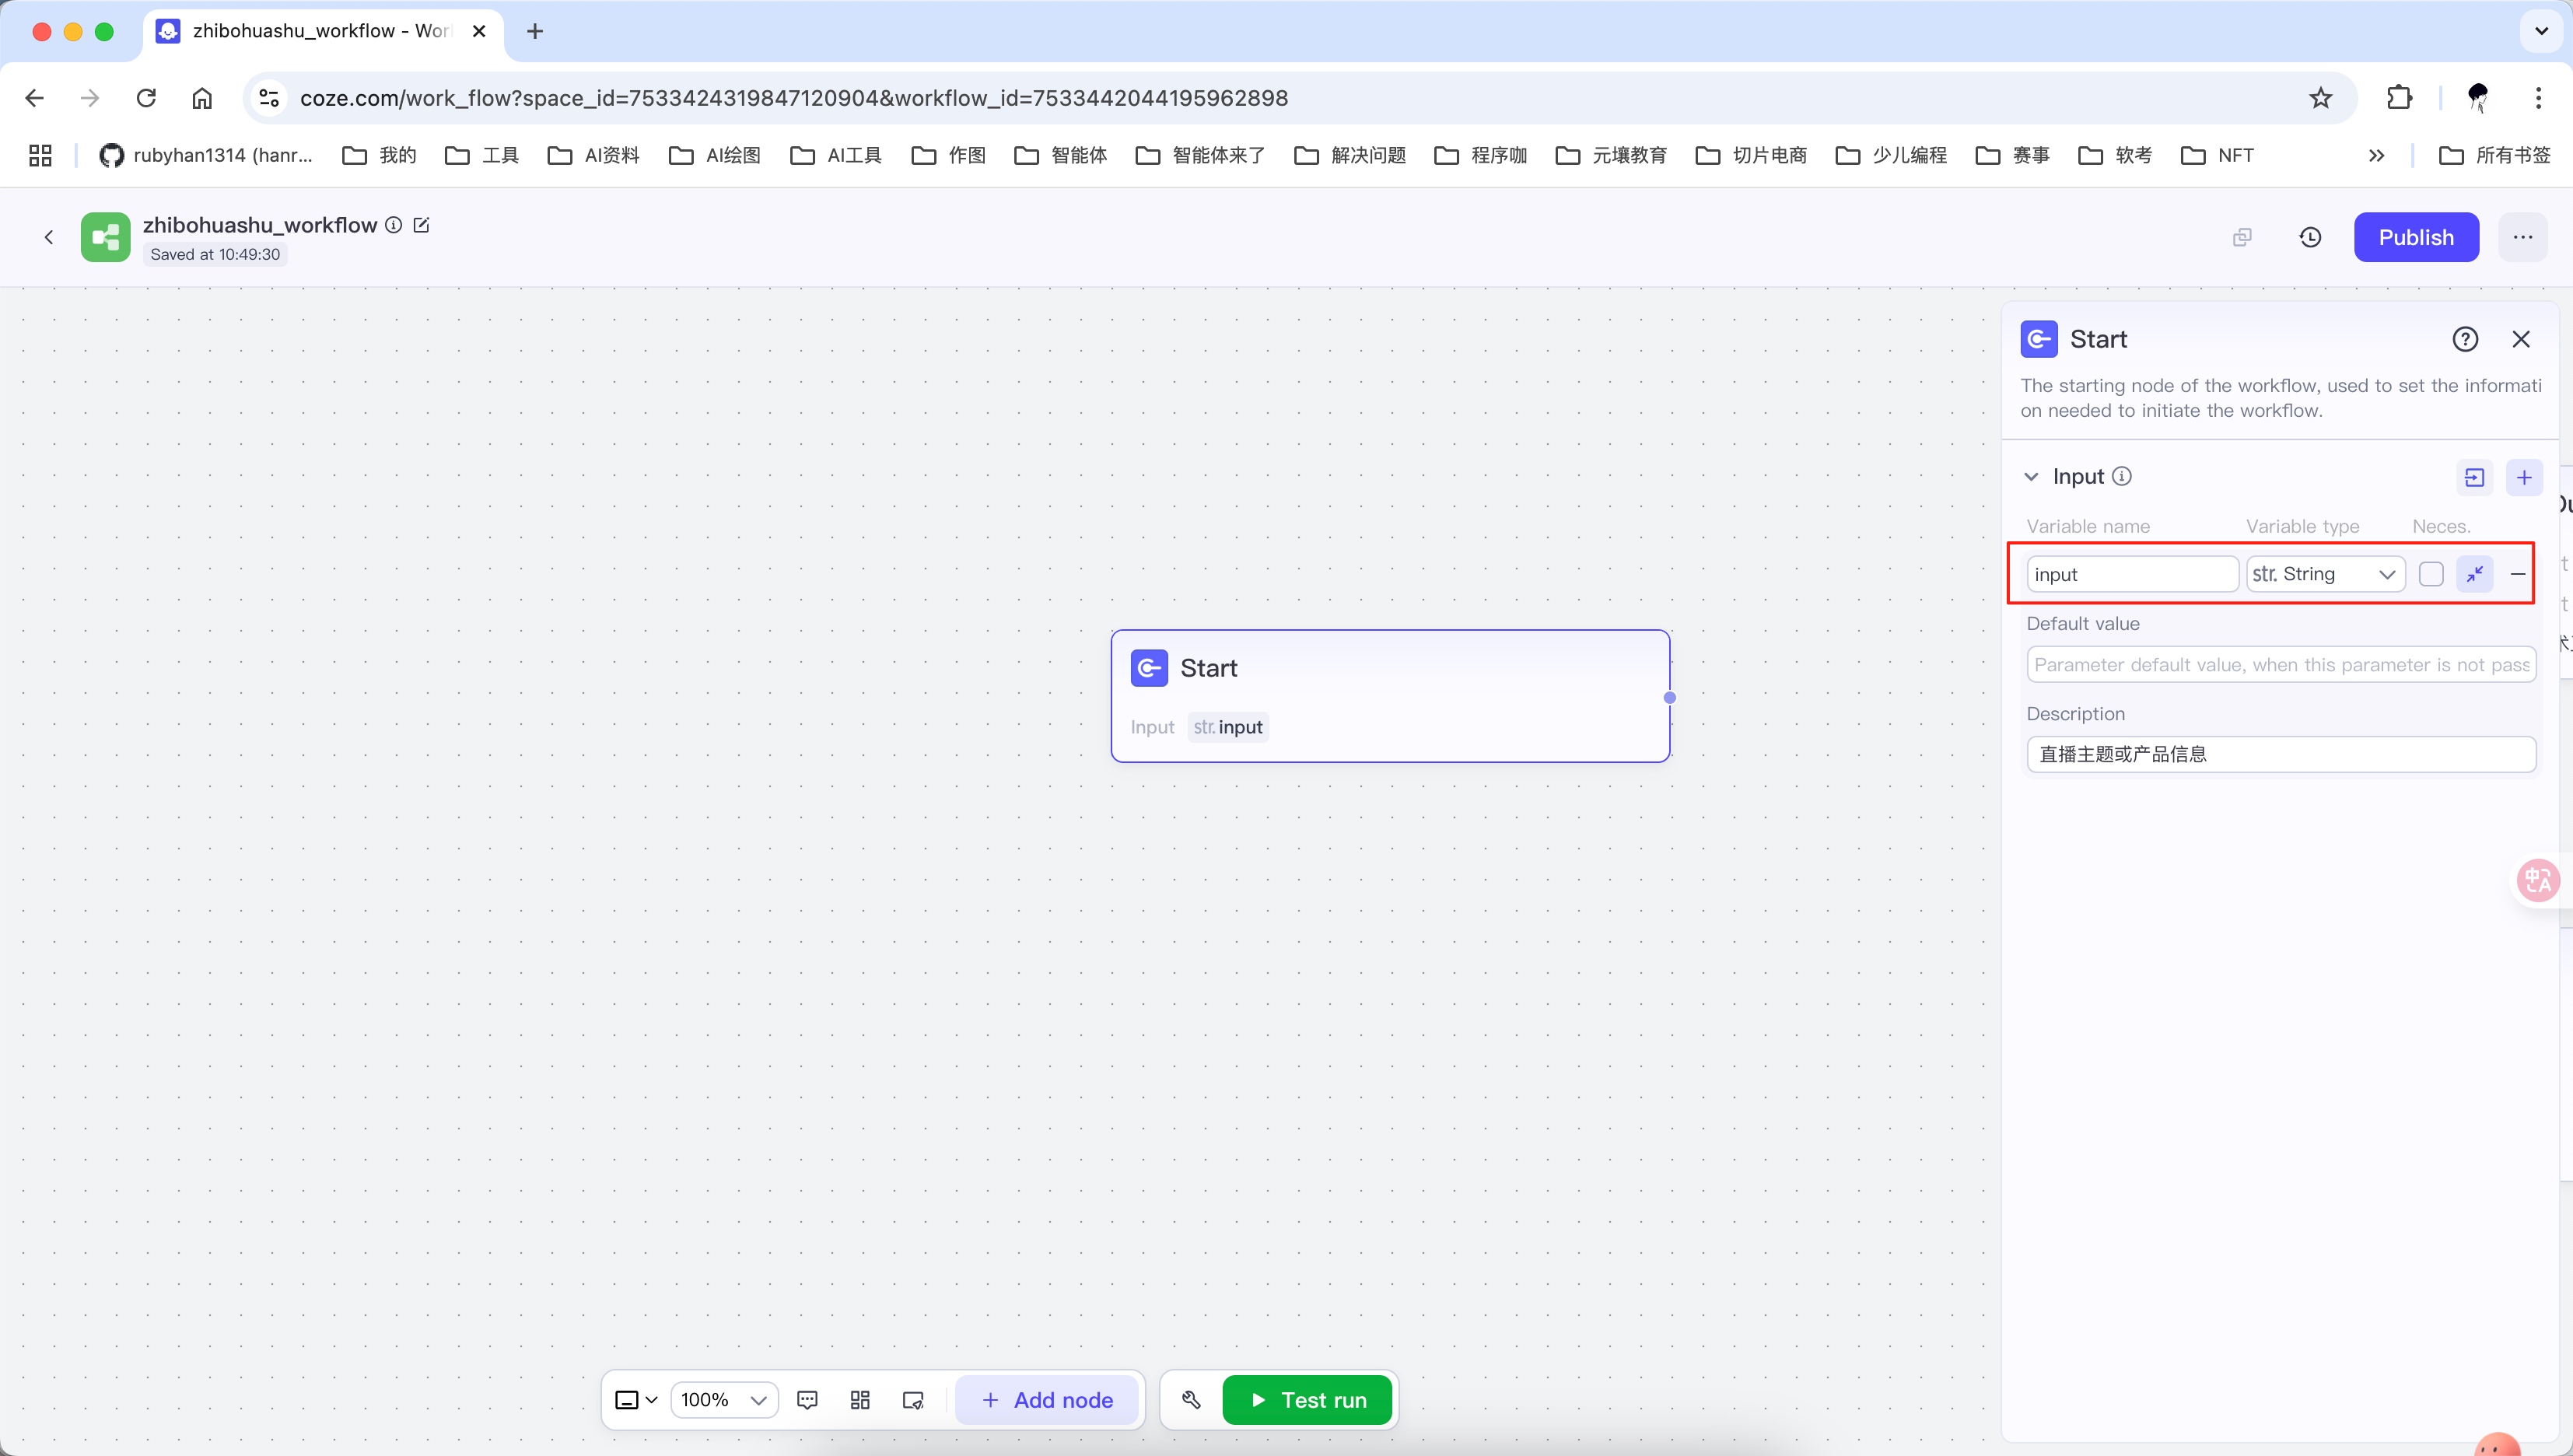Viewport: 2573px width, 1456px height.
Task: Open the debug wrench tool icon
Action: [x=1190, y=1400]
